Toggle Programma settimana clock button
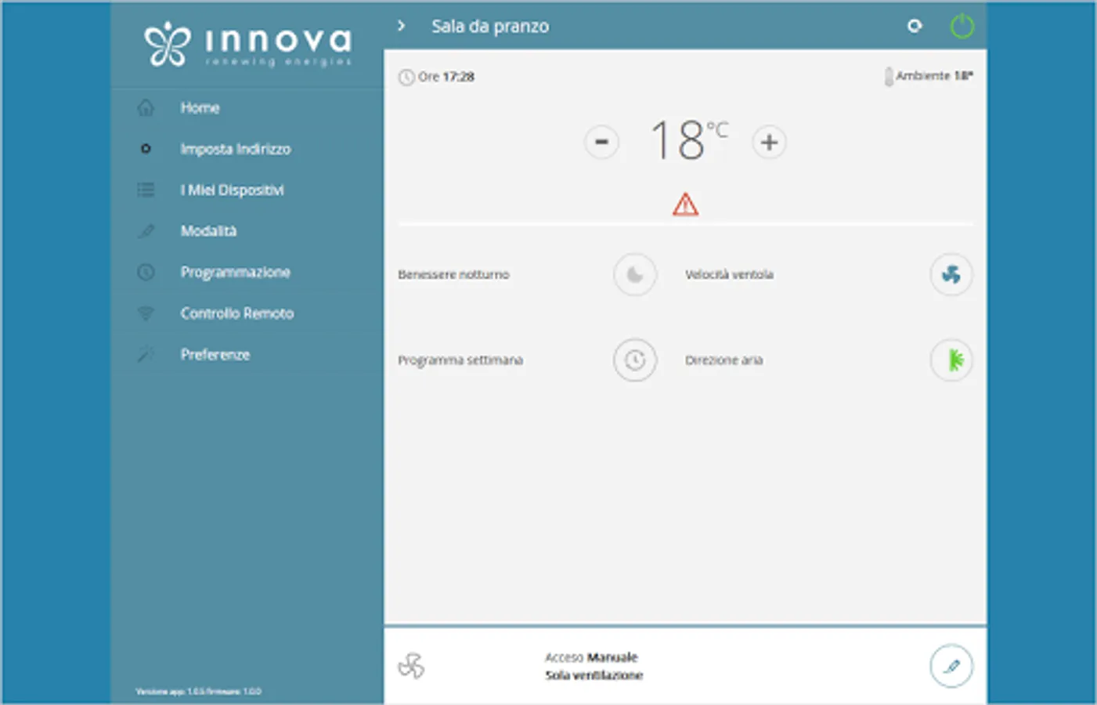The width and height of the screenshot is (1097, 705). coord(634,360)
